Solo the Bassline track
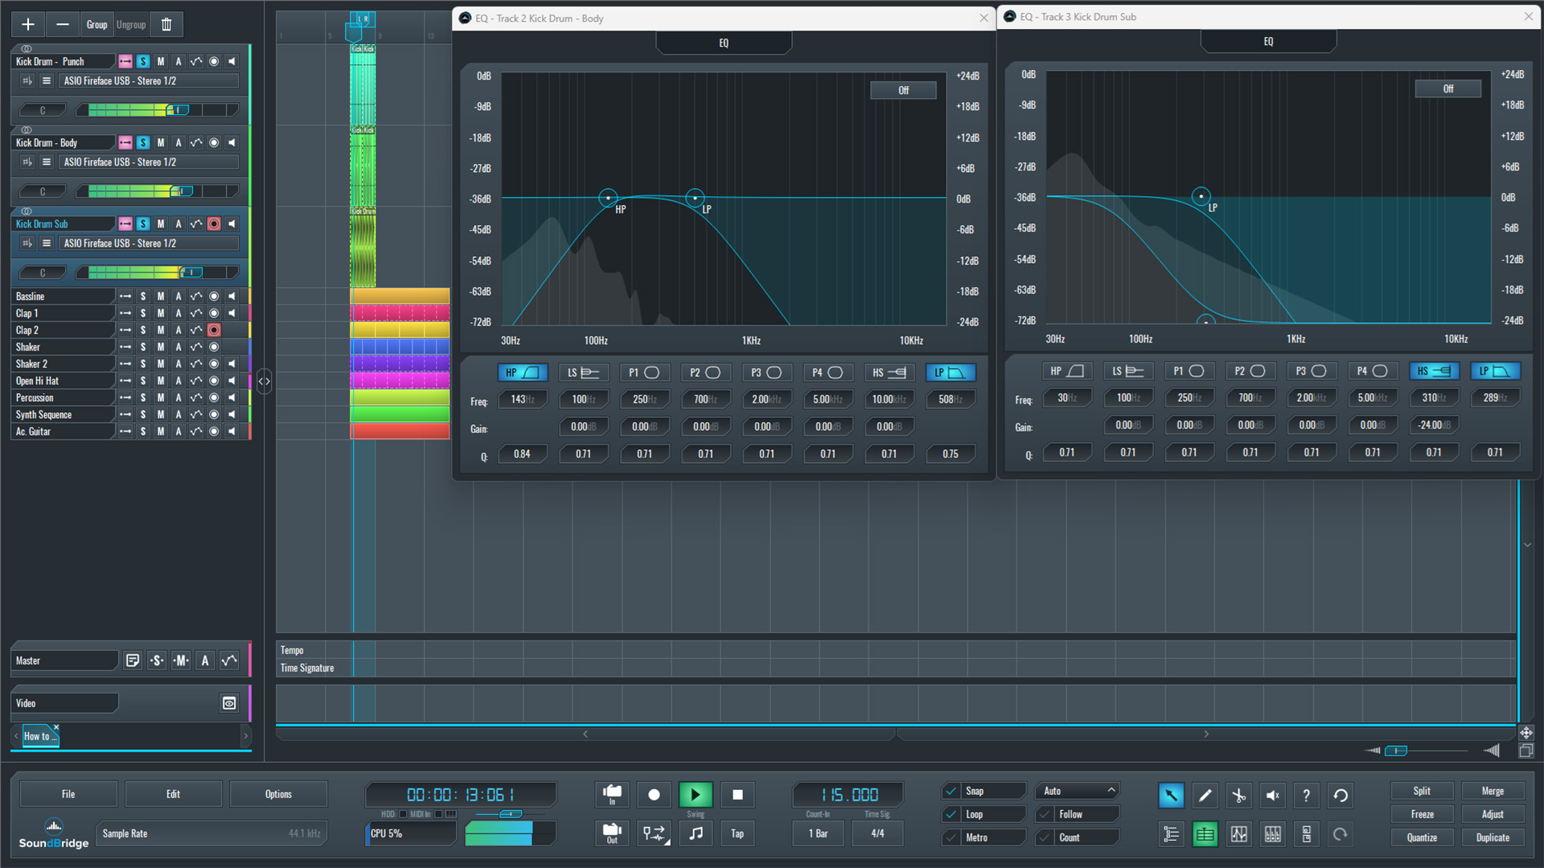Image resolution: width=1544 pixels, height=868 pixels. (x=143, y=297)
